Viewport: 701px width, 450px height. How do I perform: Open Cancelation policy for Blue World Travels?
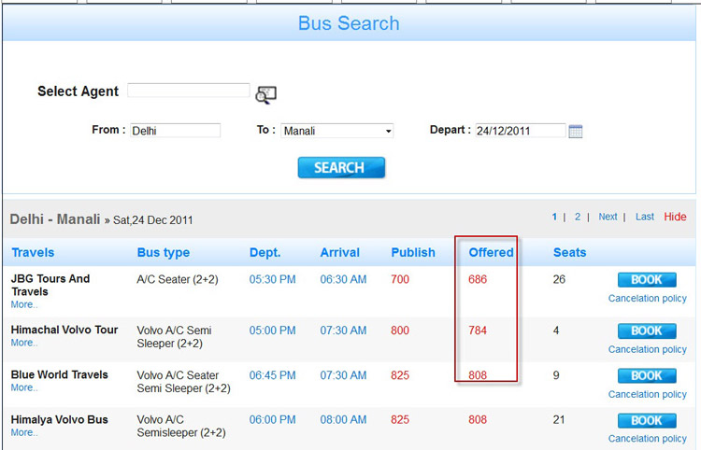click(647, 394)
